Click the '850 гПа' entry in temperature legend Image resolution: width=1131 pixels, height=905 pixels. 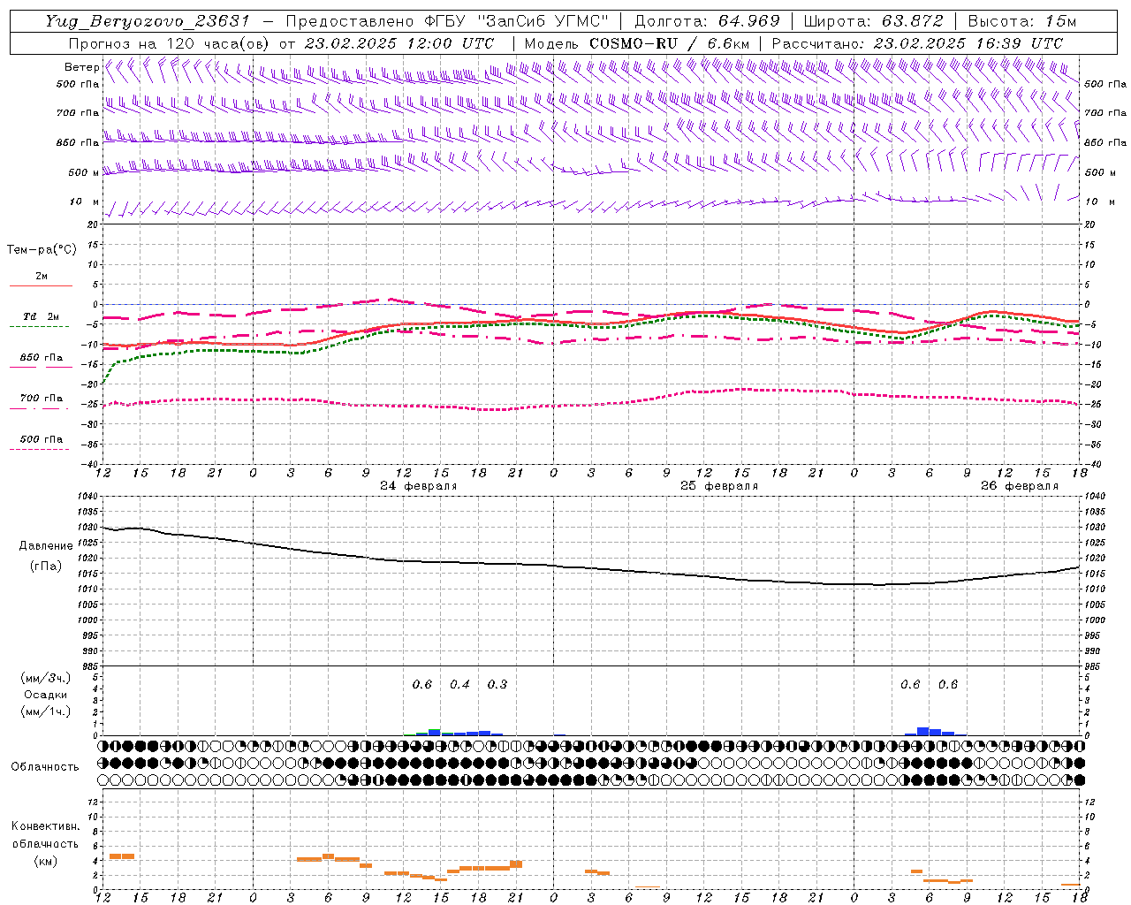[41, 358]
